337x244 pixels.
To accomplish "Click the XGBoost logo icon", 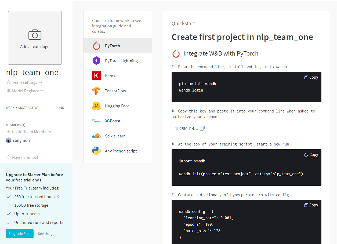I will tap(96, 121).
